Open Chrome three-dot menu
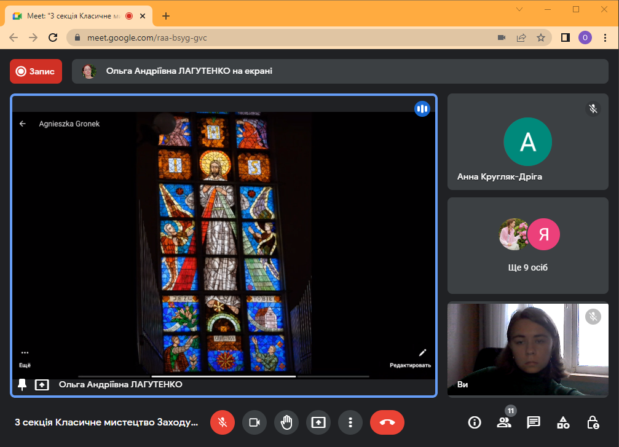The height and width of the screenshot is (447, 619). pos(605,38)
